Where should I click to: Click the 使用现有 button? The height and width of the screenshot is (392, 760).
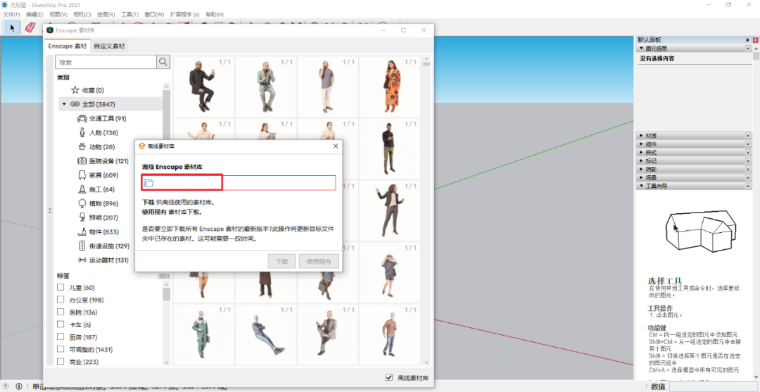pos(319,261)
